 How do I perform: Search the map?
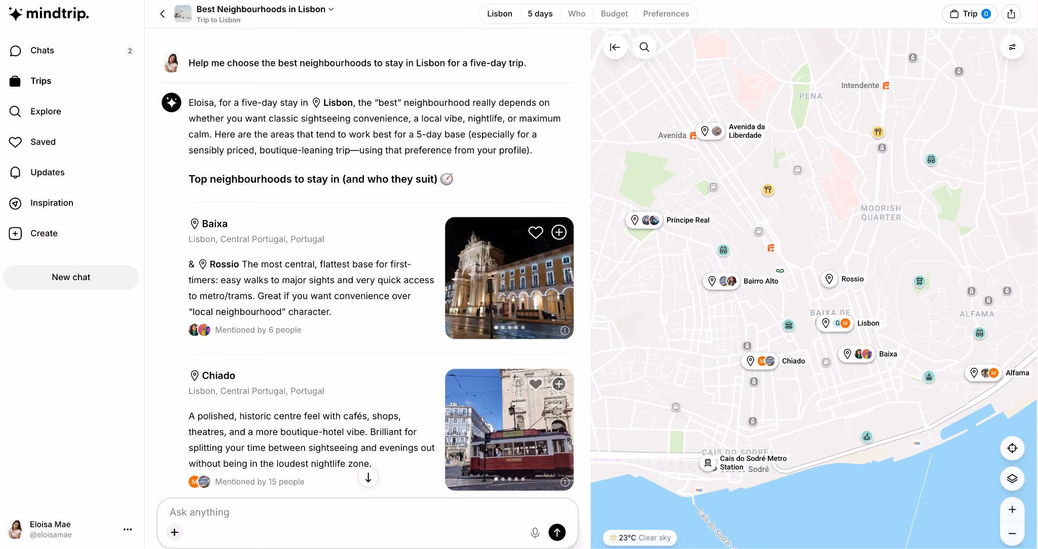pos(644,47)
